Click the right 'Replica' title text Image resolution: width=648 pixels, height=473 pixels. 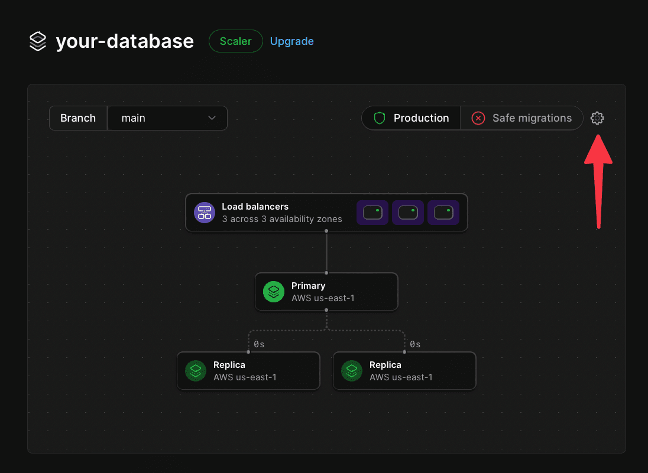point(385,365)
